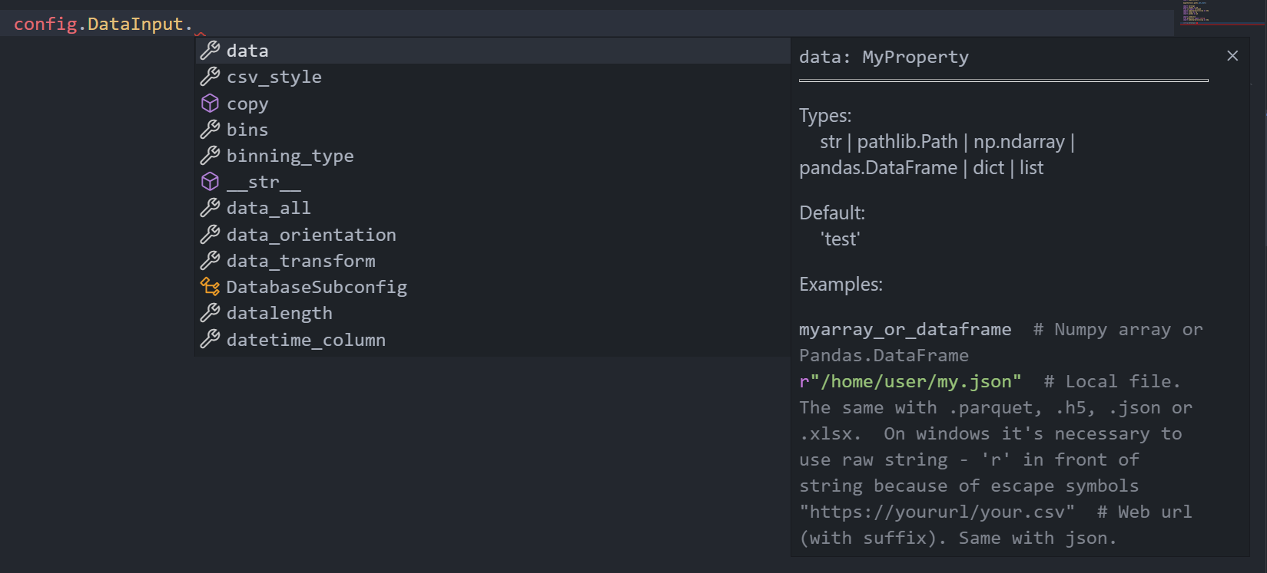Select data_transform in the suggestion list
The height and width of the screenshot is (573, 1267).
(493, 261)
